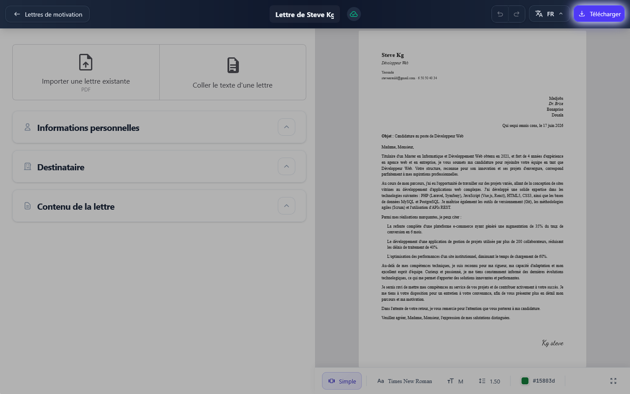The width and height of the screenshot is (630, 394).
Task: Click the upload file icon in import box
Action: tap(86, 62)
